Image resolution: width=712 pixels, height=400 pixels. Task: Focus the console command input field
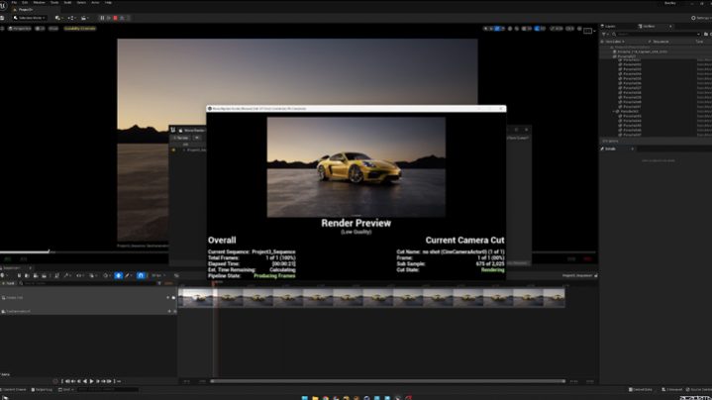coord(108,389)
